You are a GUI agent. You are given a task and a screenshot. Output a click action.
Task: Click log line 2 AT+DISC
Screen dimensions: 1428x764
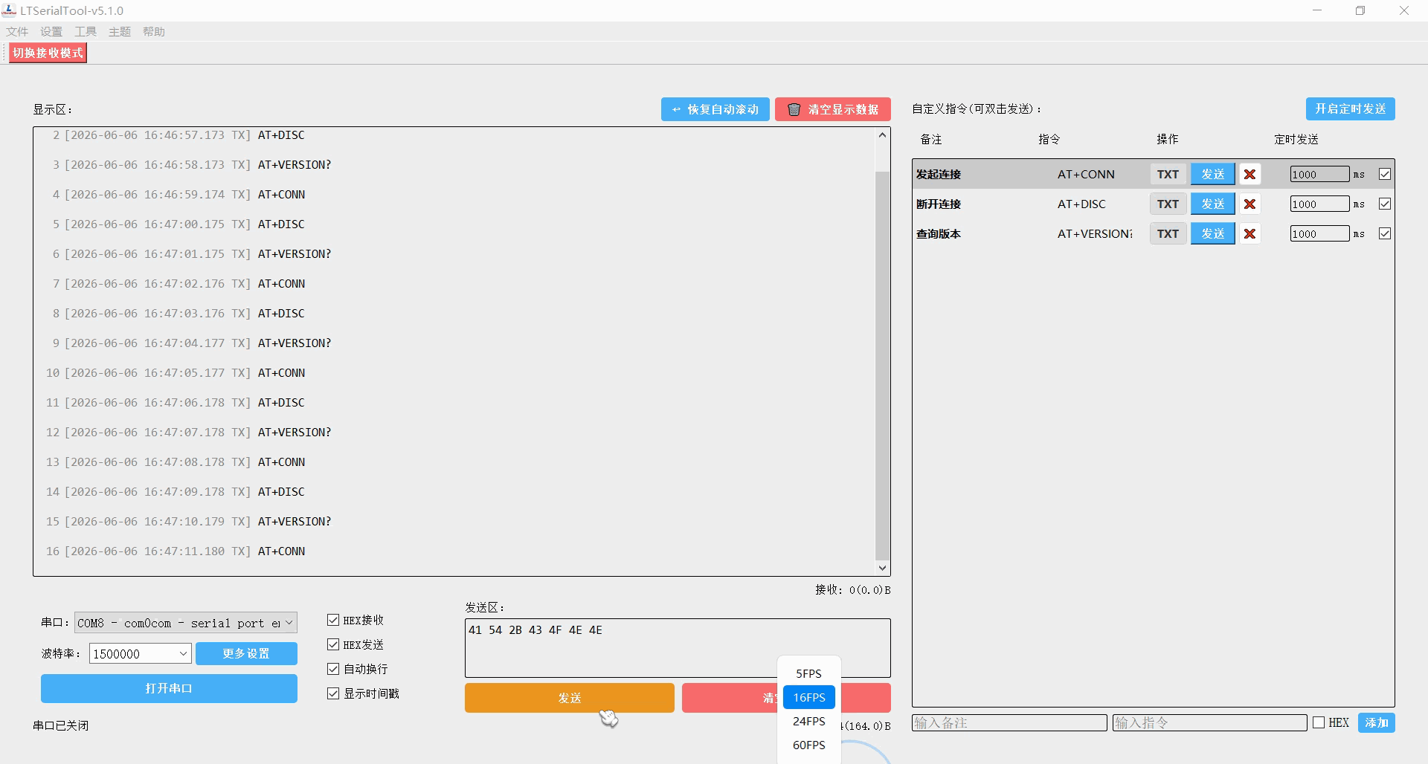(x=178, y=135)
